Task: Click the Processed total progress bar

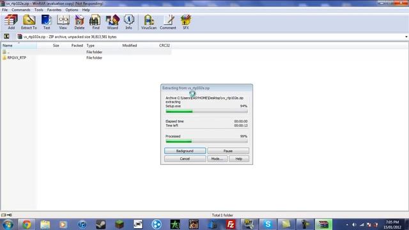Action: (206, 141)
